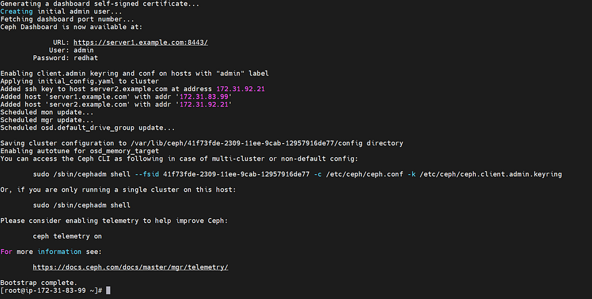Click the dashboard password 'redhat' text
Image resolution: width=592 pixels, height=299 pixels.
(x=86, y=58)
